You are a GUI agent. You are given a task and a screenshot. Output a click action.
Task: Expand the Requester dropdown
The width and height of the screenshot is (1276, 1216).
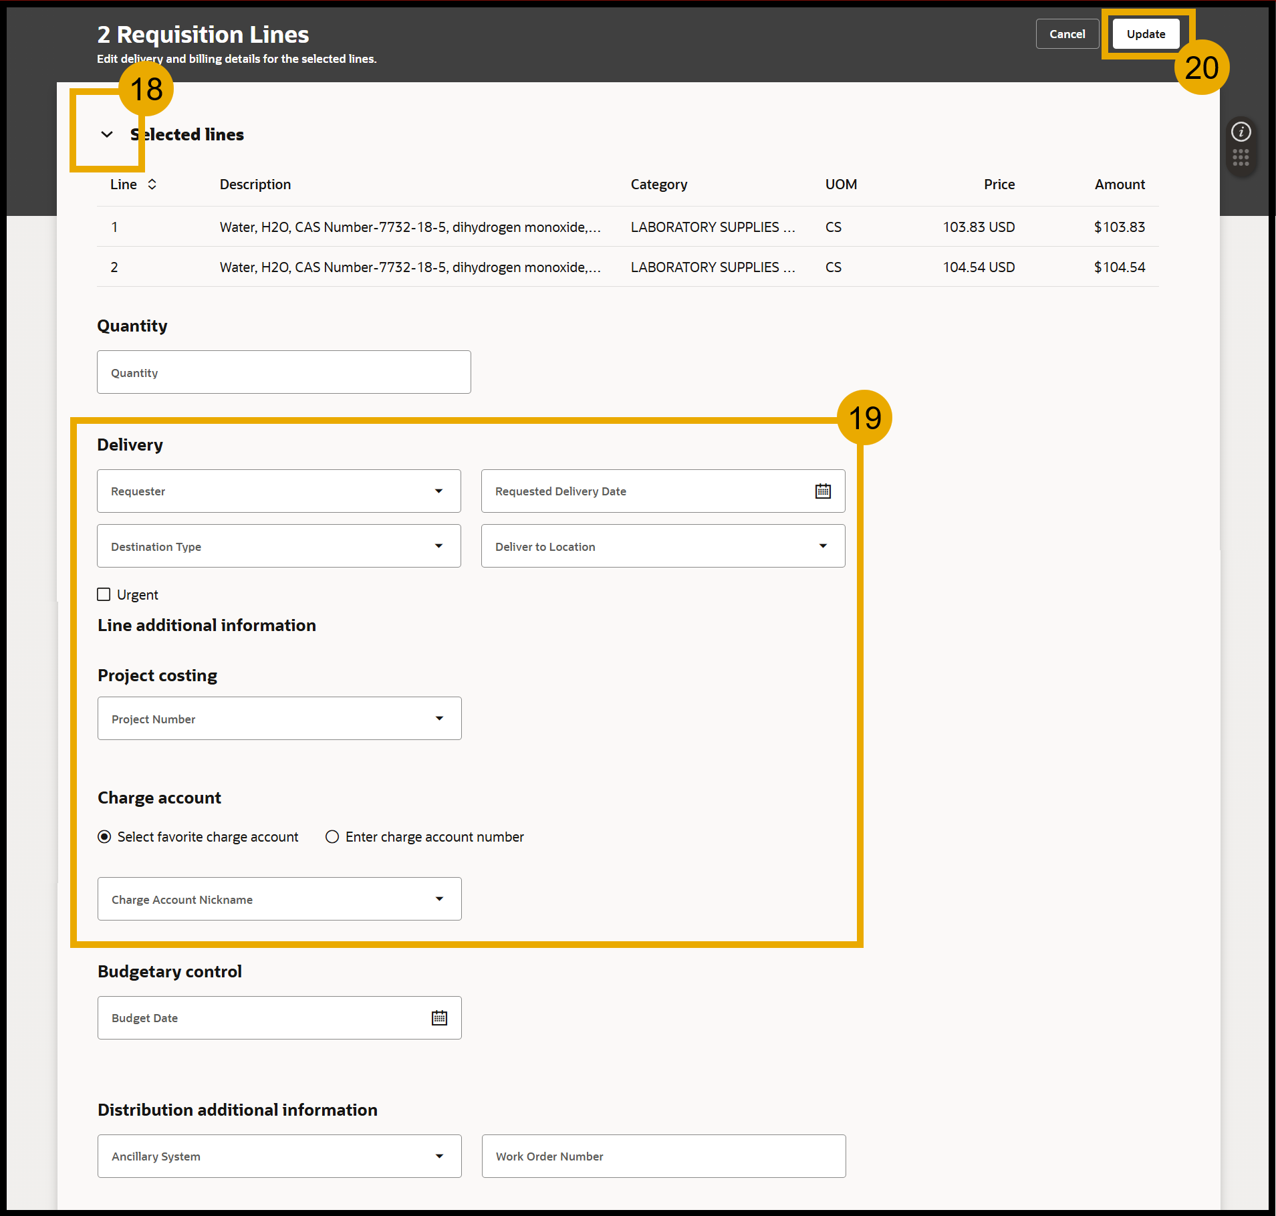pos(438,491)
